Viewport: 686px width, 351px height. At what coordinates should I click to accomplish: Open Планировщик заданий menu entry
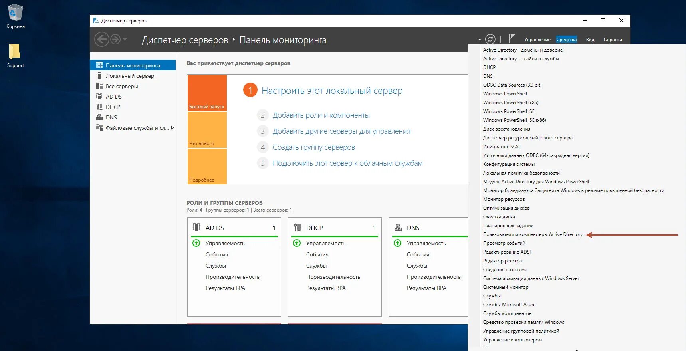click(508, 226)
